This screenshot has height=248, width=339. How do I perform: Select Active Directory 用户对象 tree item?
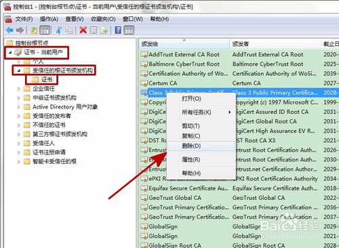pyautogui.click(x=65, y=107)
